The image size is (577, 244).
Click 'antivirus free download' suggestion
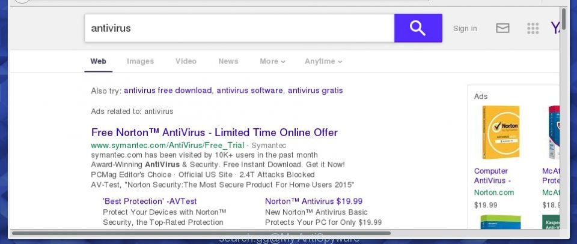pyautogui.click(x=168, y=91)
